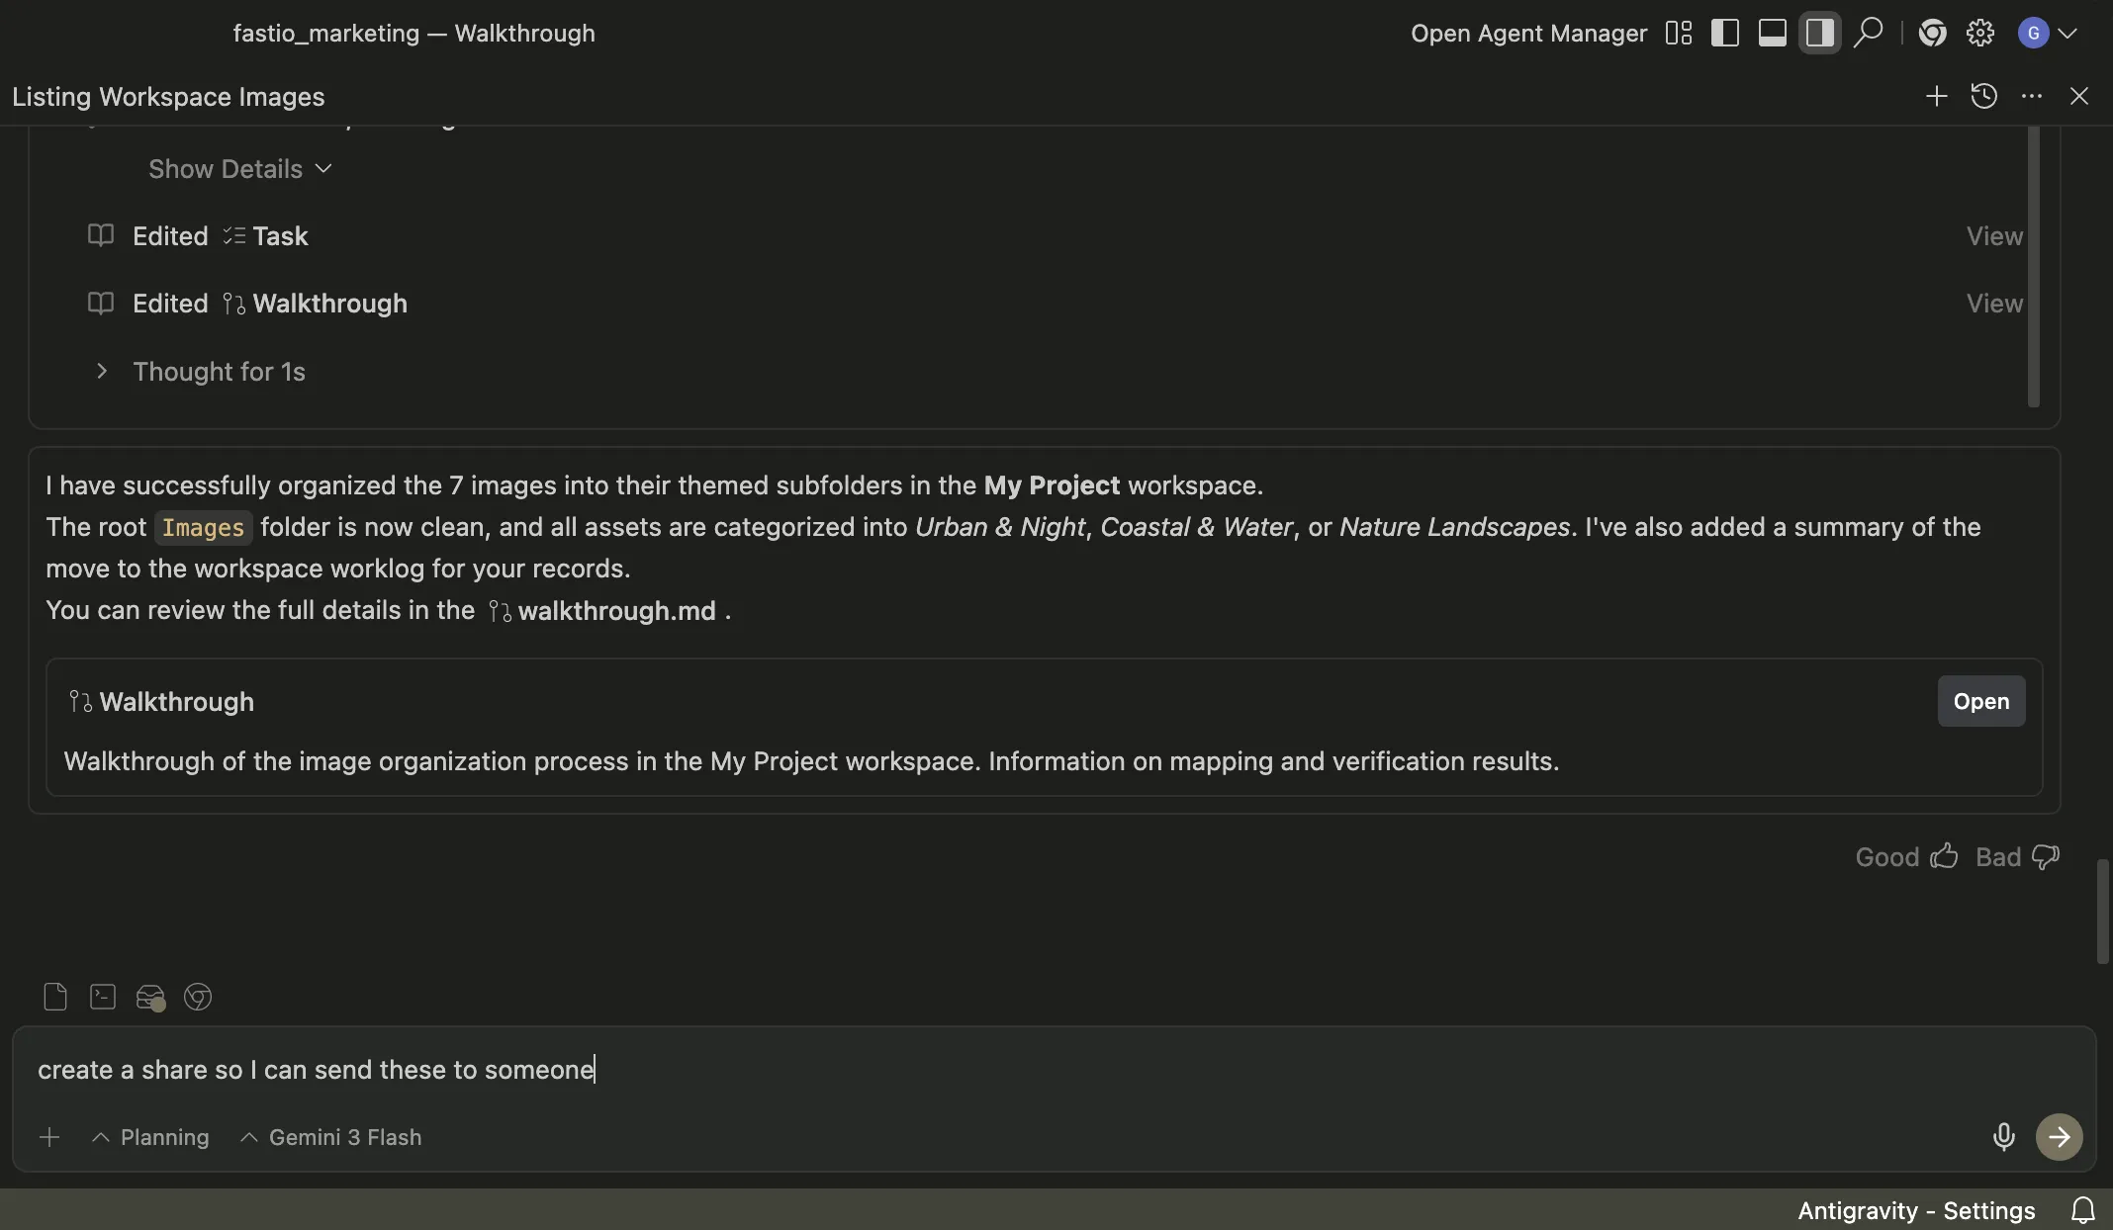Click the knowledge base icon with notification dot
2113x1230 pixels.
point(149,998)
